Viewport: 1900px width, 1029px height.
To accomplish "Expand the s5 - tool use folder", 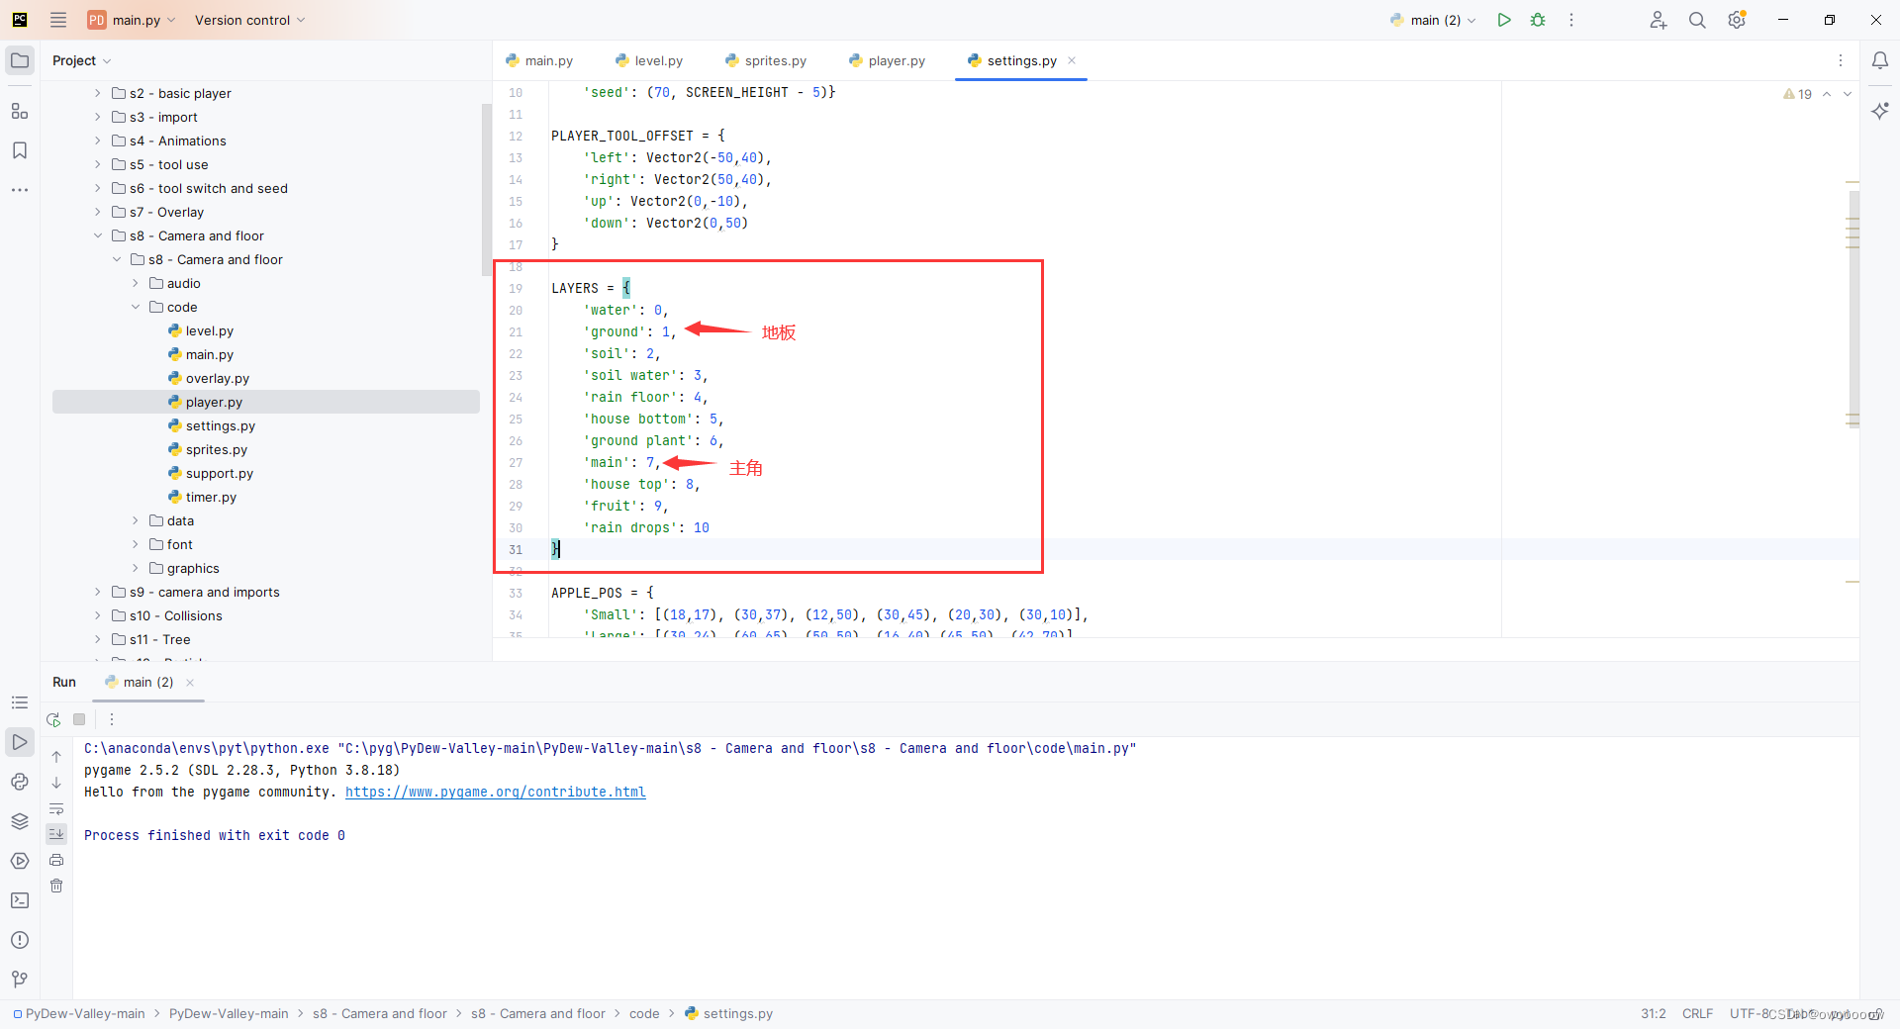I will point(97,164).
